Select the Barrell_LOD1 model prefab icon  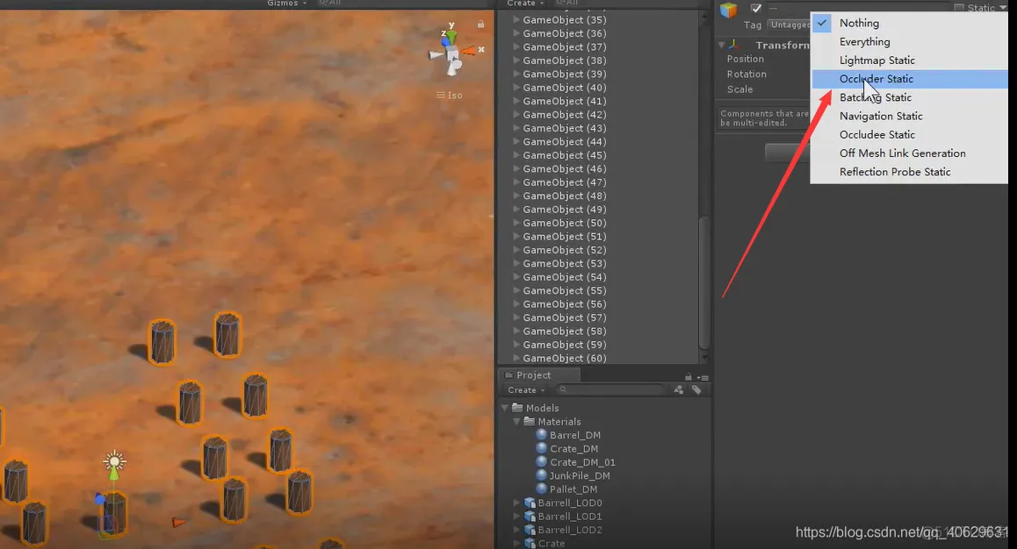coord(530,516)
